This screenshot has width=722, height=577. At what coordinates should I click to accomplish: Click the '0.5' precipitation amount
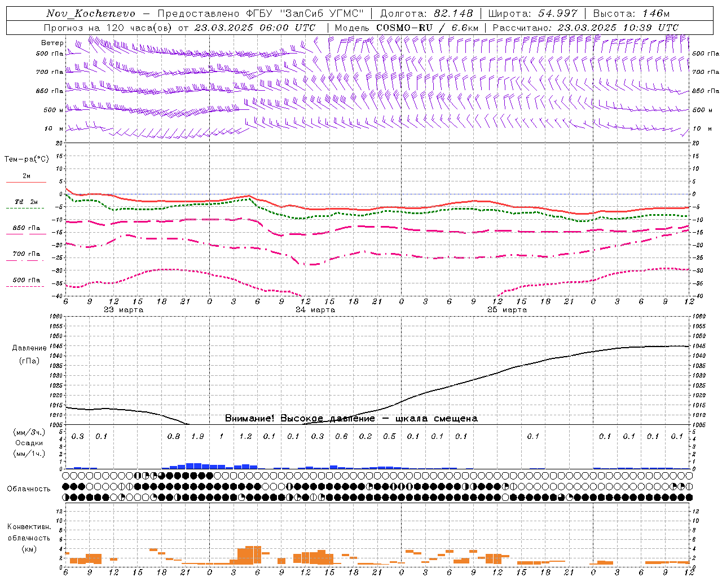389,437
